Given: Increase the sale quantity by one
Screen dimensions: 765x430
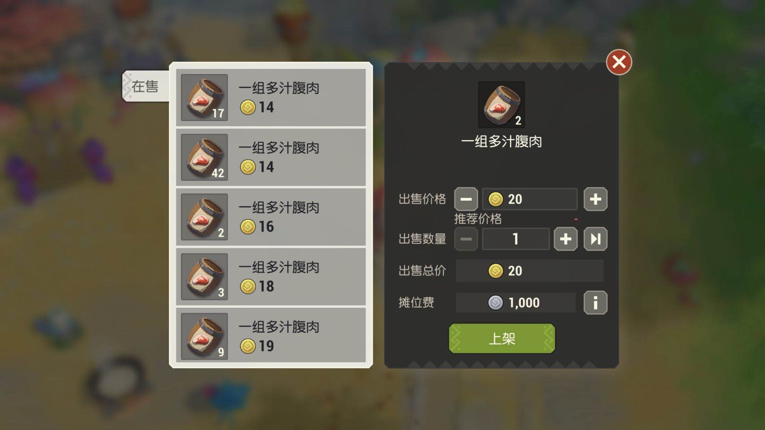Looking at the screenshot, I should [565, 239].
